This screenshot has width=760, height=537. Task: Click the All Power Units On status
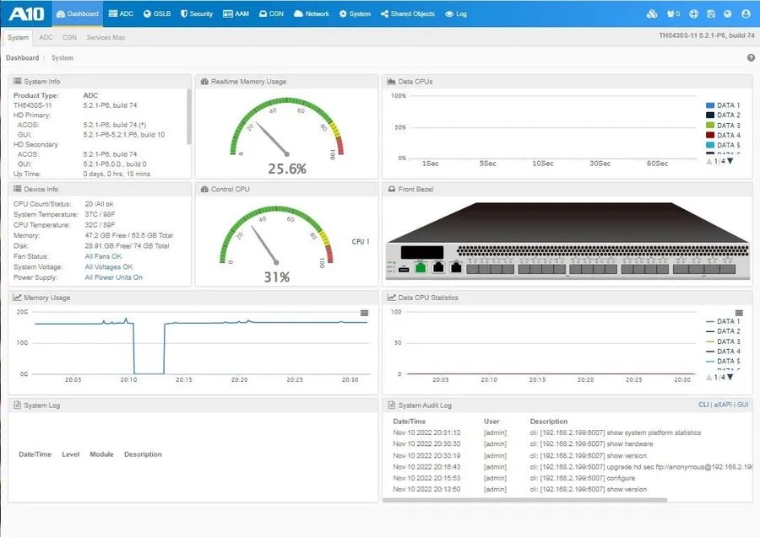pyautogui.click(x=113, y=277)
